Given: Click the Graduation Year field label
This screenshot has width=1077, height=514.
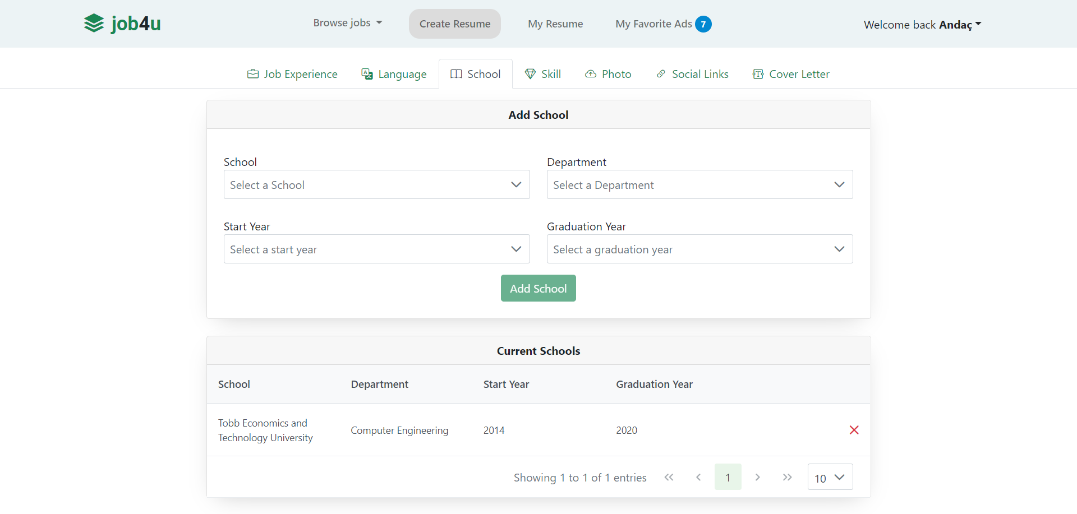Looking at the screenshot, I should (x=586, y=226).
